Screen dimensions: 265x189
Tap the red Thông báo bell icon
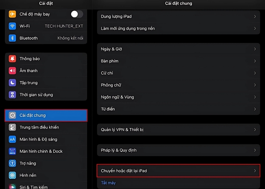click(12, 59)
